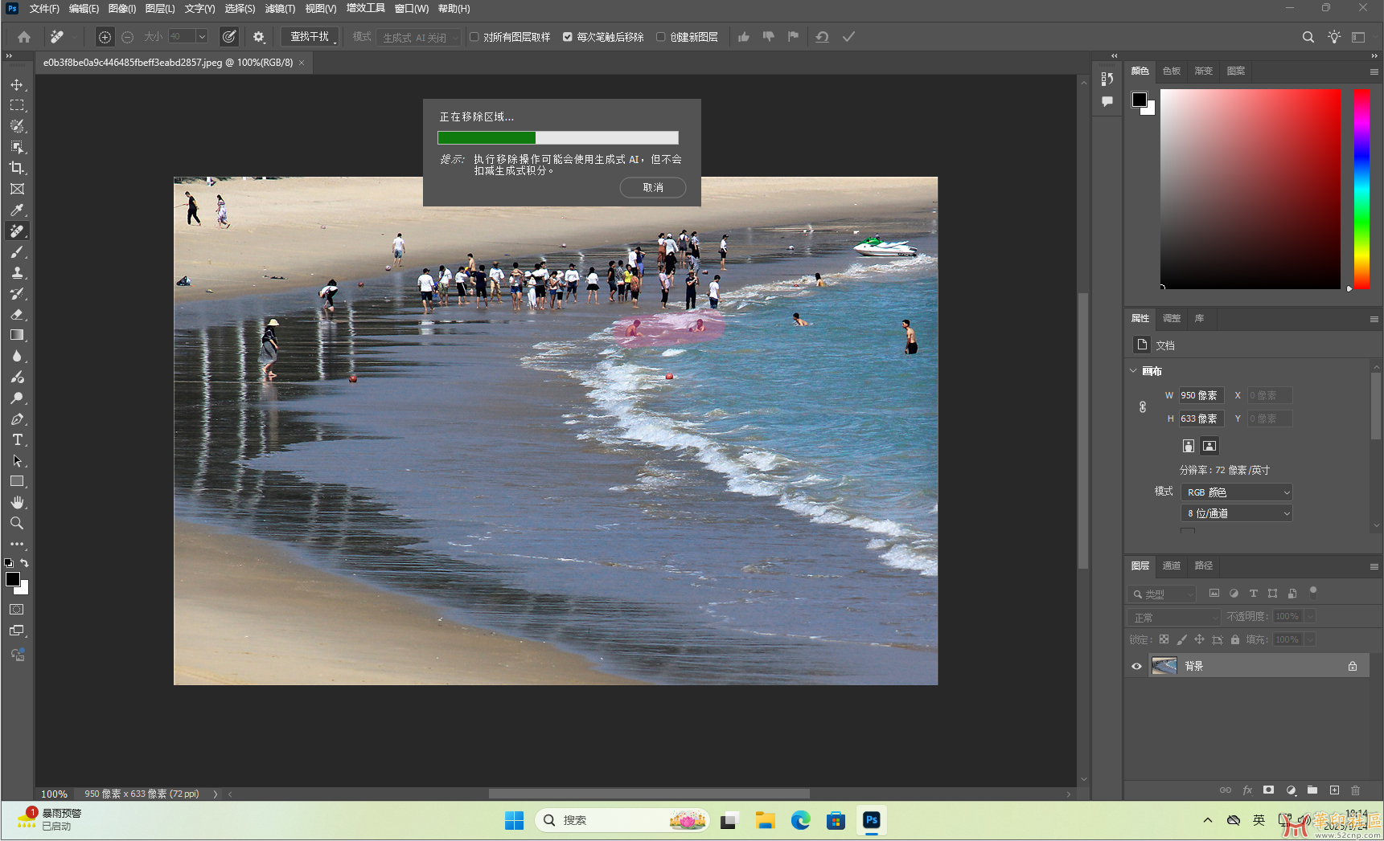This screenshot has width=1384, height=841.
Task: Select the Path Selection tool
Action: (17, 460)
